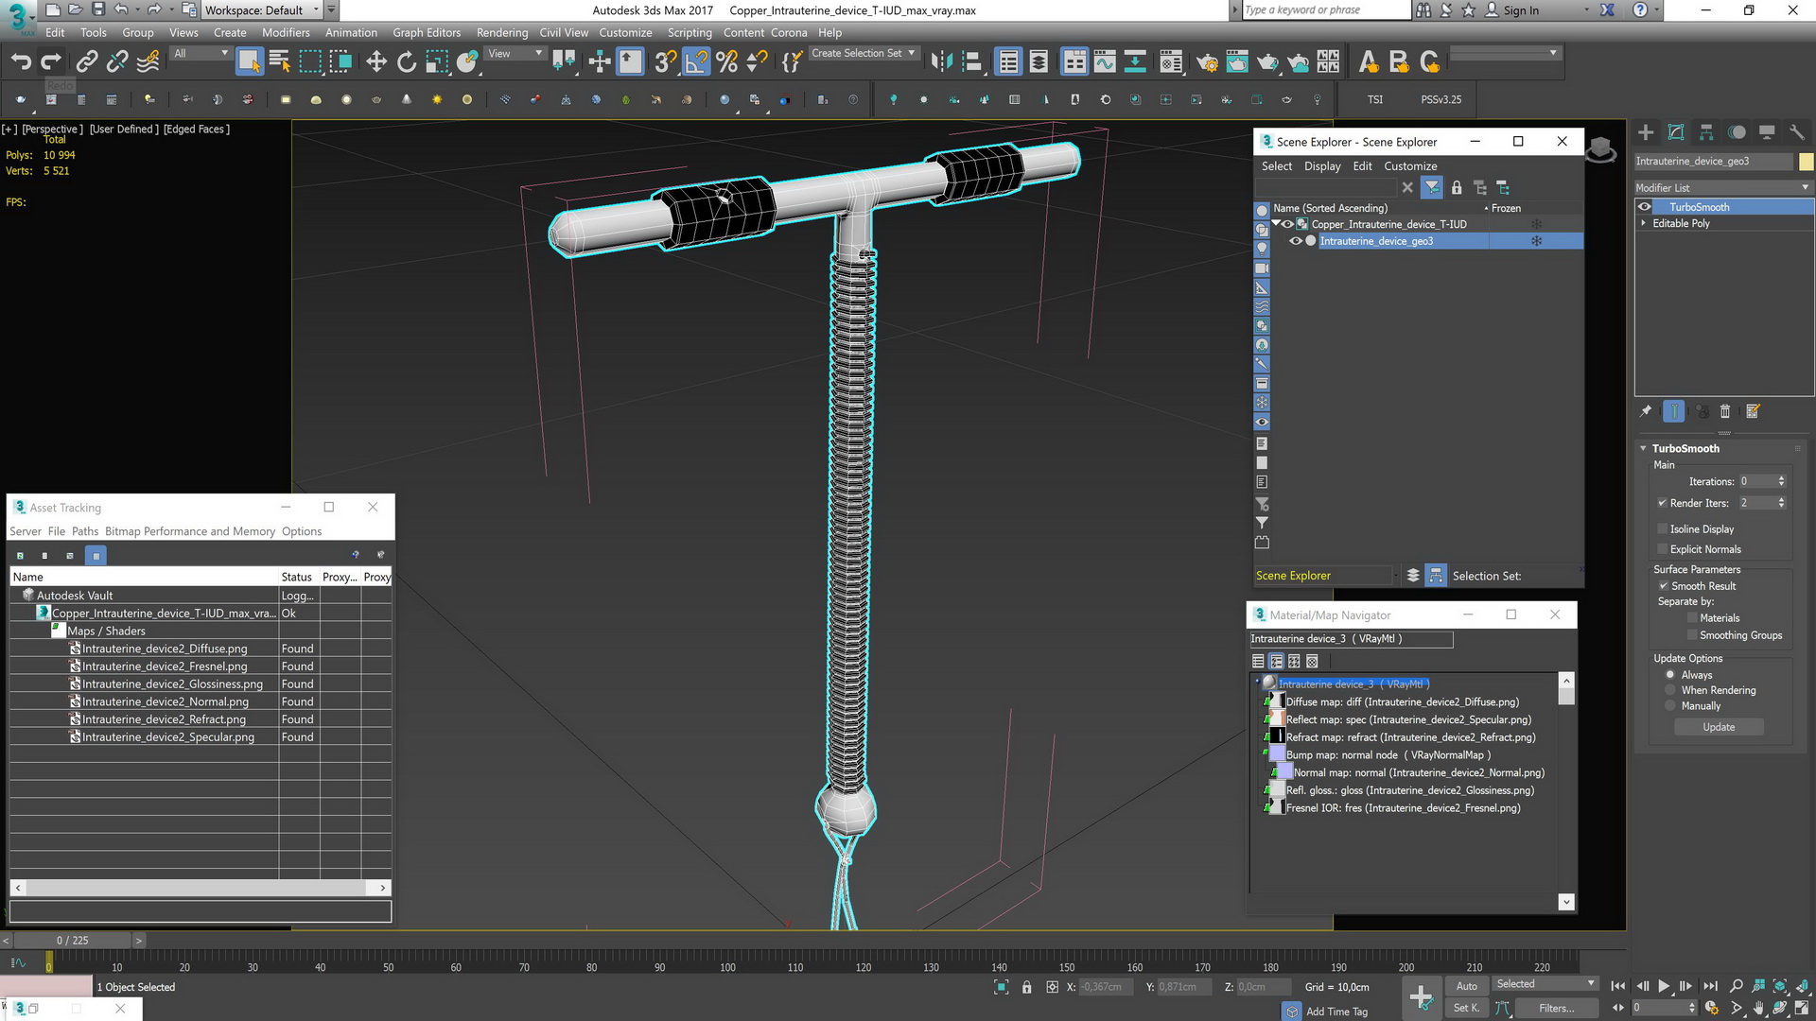Image resolution: width=1816 pixels, height=1021 pixels.
Task: Click the Filters... button
Action: [x=1556, y=1009]
